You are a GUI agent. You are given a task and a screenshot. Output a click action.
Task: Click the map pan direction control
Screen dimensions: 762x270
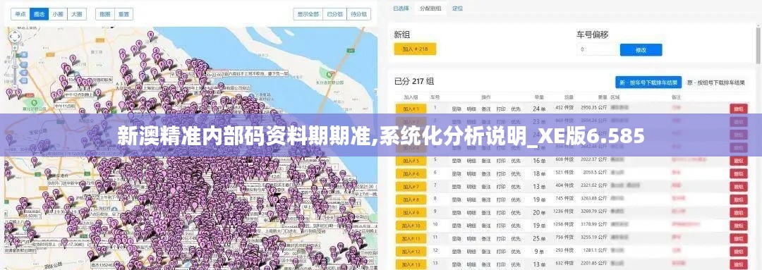click(16, 37)
